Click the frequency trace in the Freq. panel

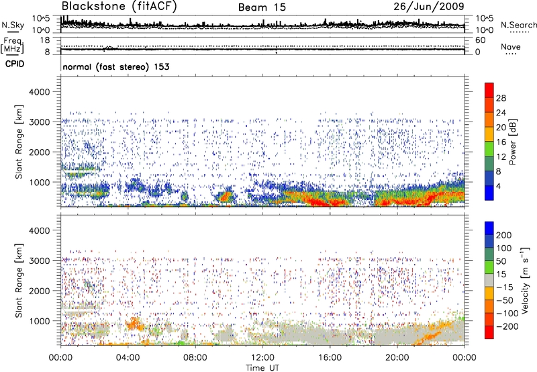pos(262,49)
